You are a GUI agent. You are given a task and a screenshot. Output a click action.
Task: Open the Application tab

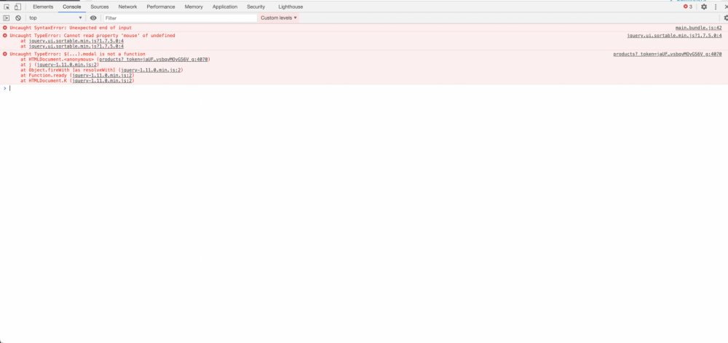tap(225, 7)
